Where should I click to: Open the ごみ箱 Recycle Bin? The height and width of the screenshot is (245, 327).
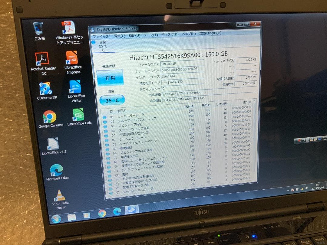click(x=38, y=27)
